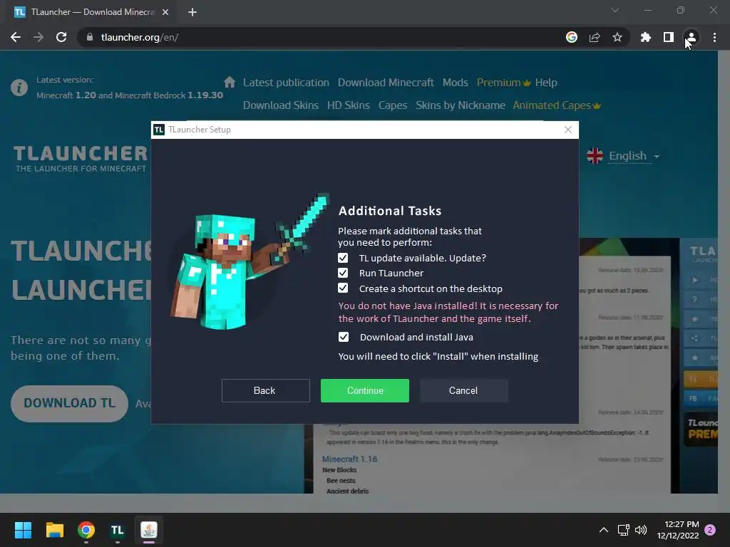This screenshot has width=730, height=547.
Task: Toggle 'Create a shortcut on the desktop' checkbox
Action: click(x=343, y=288)
